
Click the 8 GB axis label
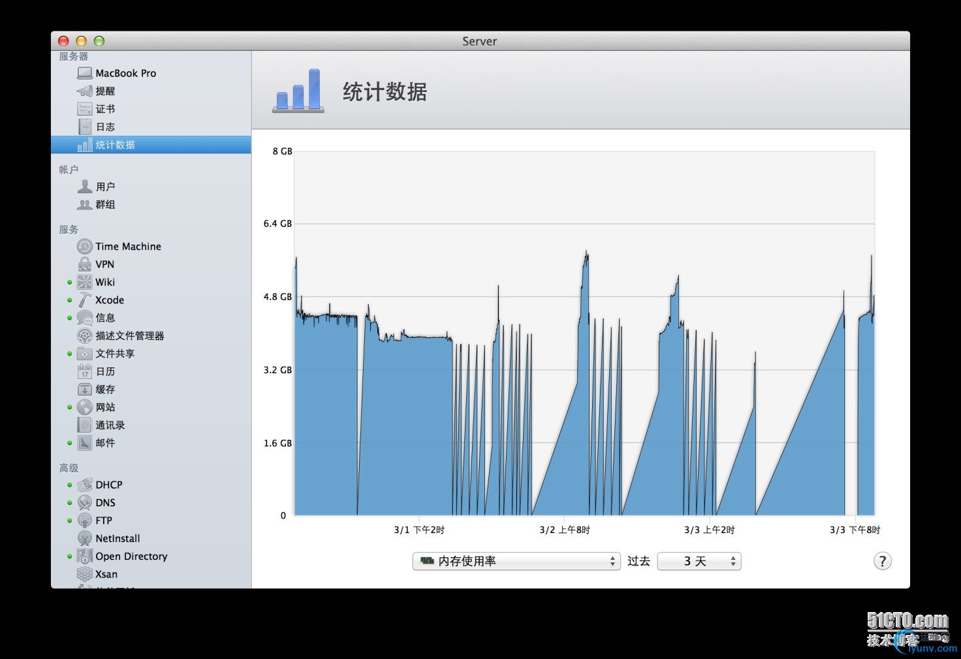click(x=282, y=151)
